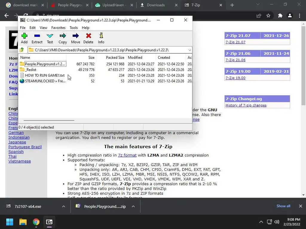The height and width of the screenshot is (229, 306).
Task: Open a new Chrome tab
Action: [232, 5]
